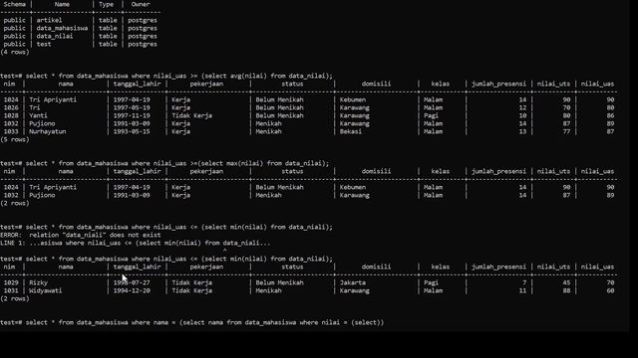Click kelas "Pagi" in the Yanti row
The image size is (638, 358).
431,115
